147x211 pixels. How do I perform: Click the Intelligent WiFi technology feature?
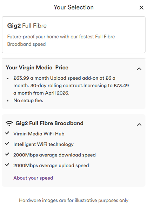coord(44,144)
